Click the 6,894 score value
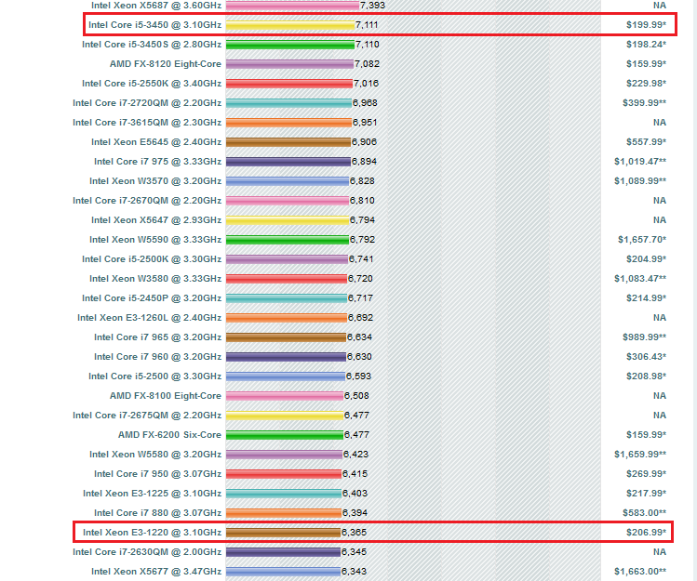 (x=364, y=162)
